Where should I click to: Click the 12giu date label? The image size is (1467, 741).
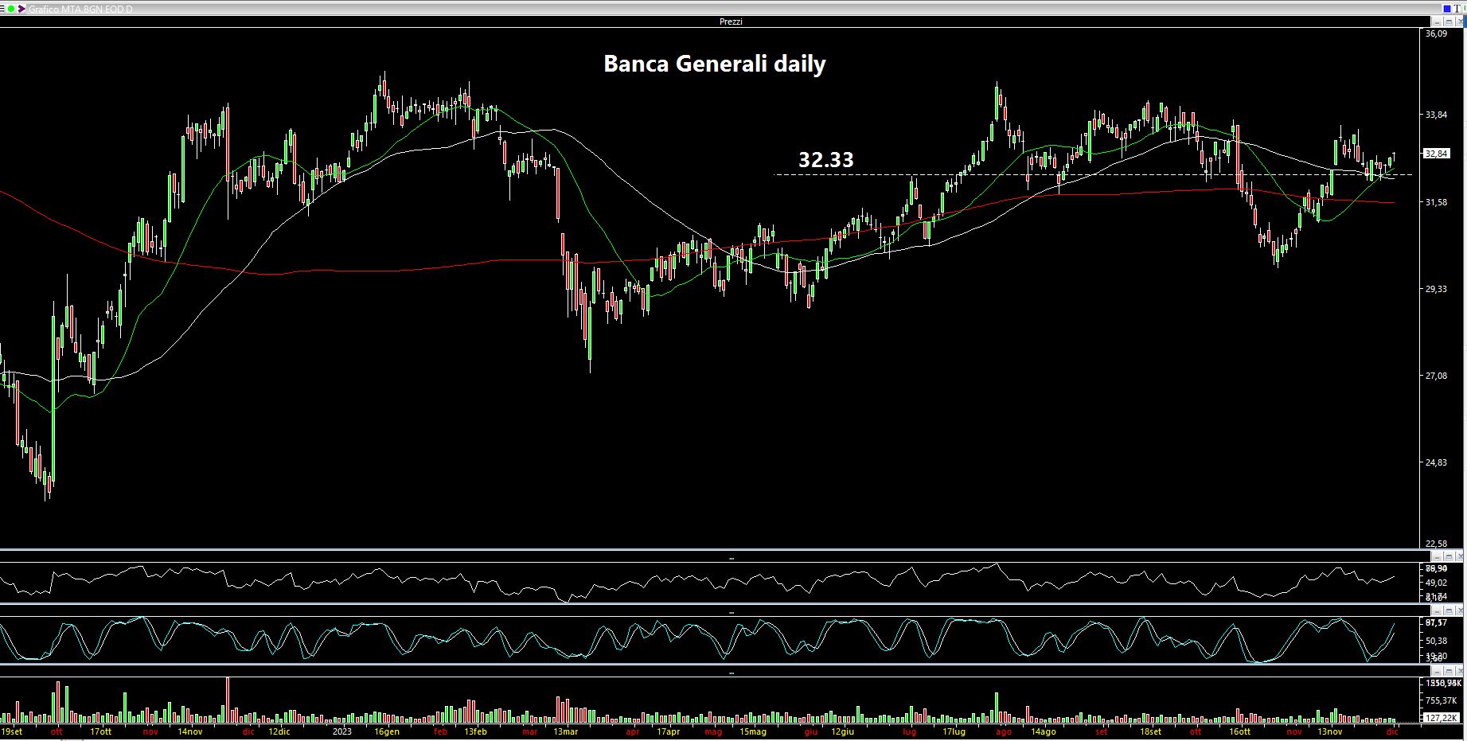842,731
